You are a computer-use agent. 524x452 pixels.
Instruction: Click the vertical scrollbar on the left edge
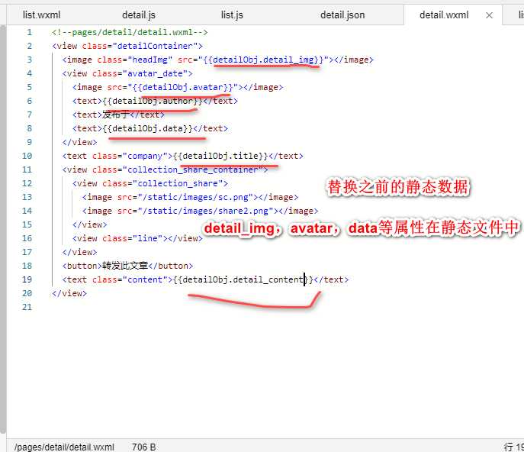[x=3, y=229]
